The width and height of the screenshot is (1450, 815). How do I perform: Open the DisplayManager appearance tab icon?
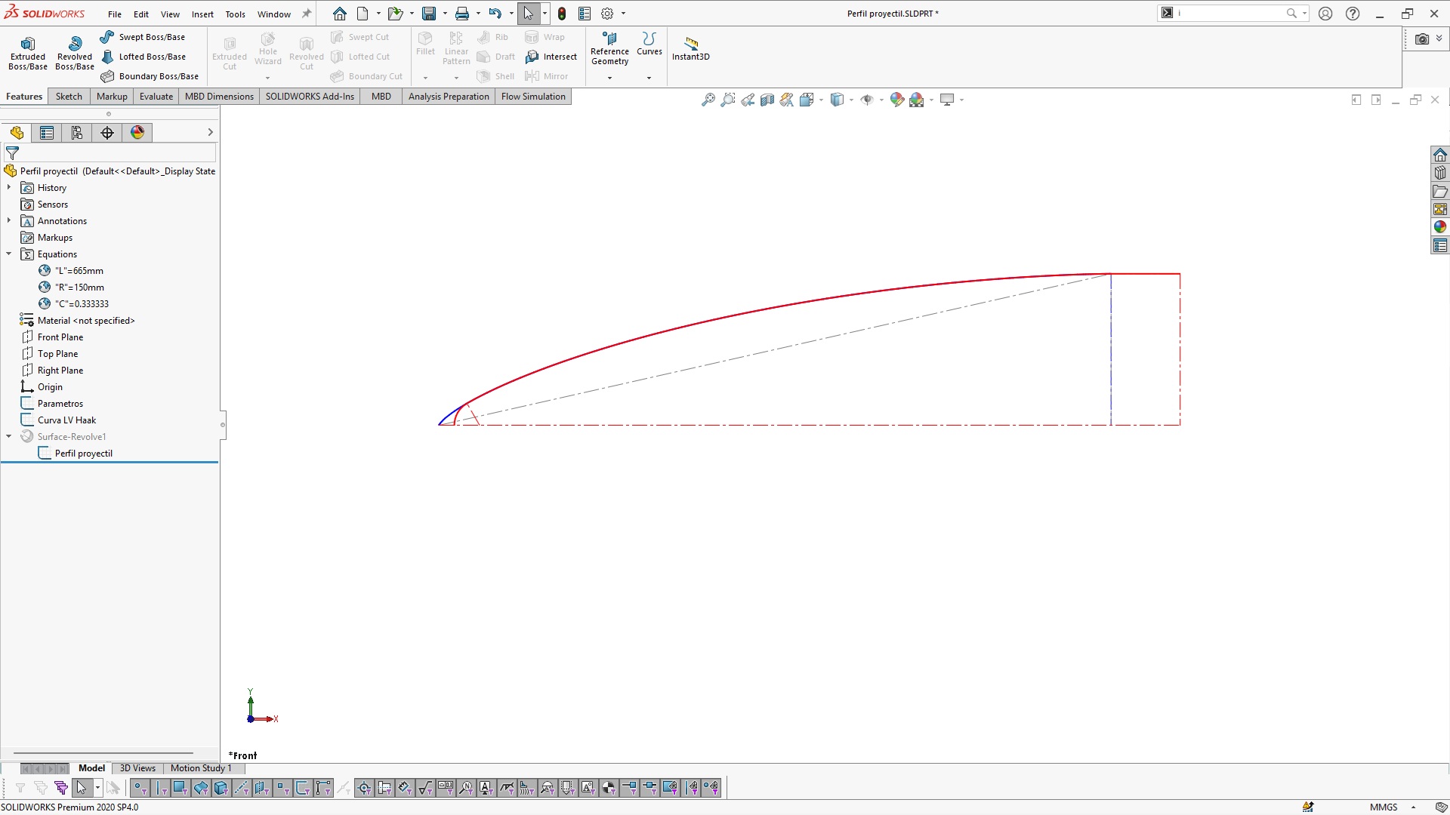click(137, 133)
